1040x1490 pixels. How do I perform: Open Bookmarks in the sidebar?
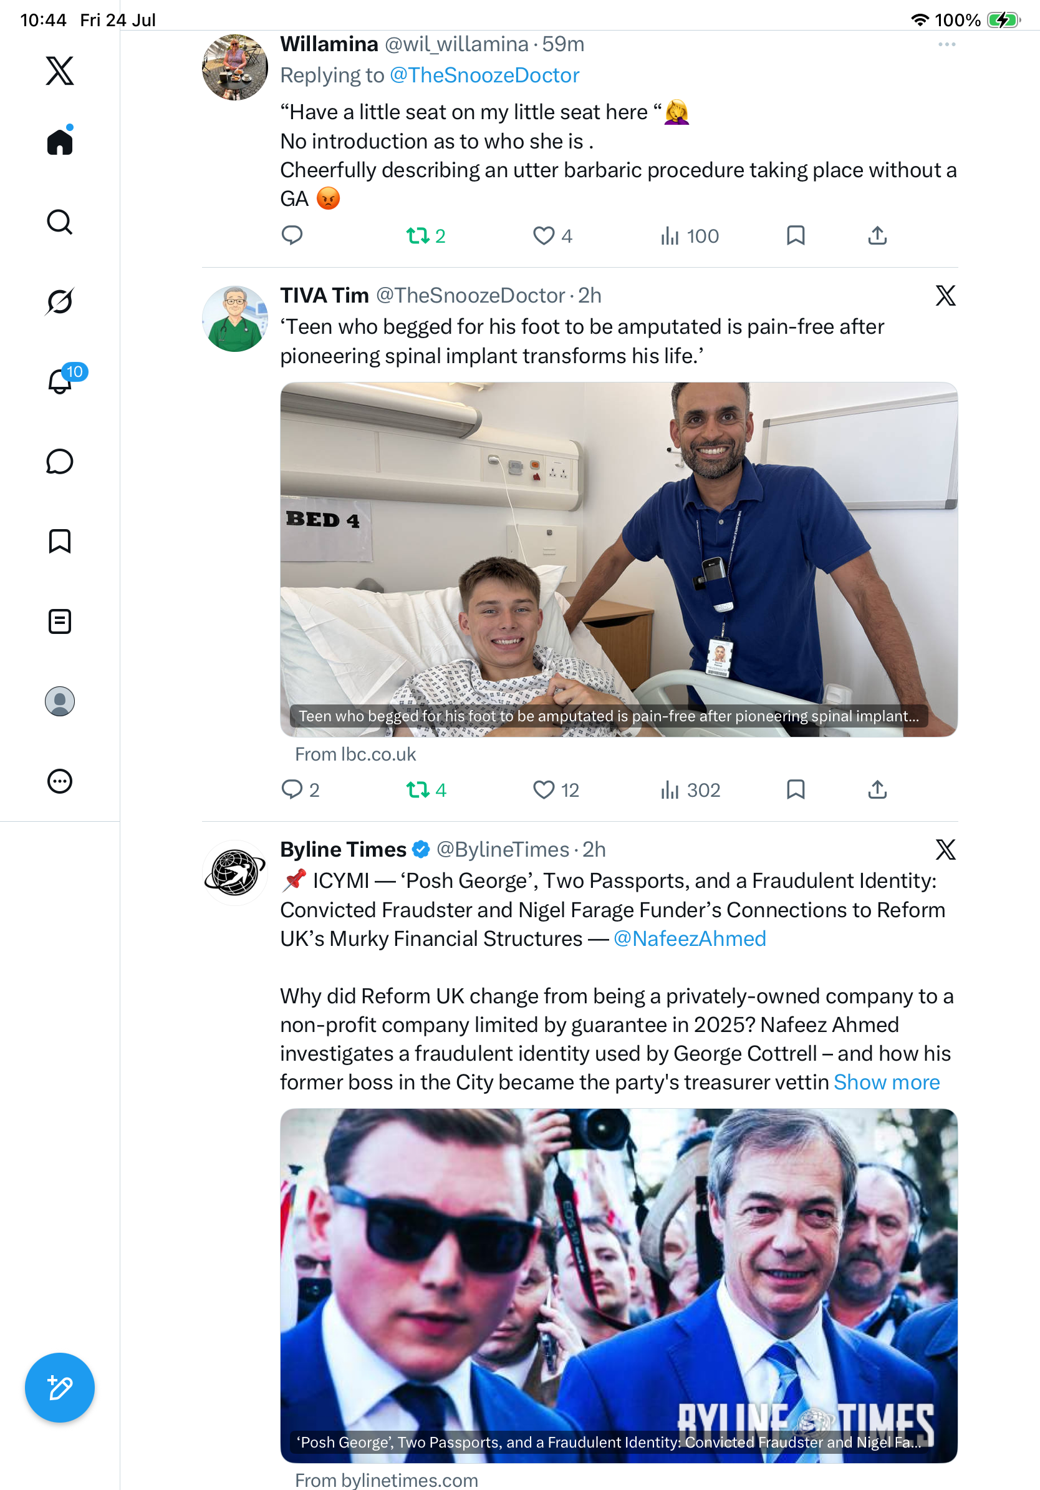coord(60,541)
